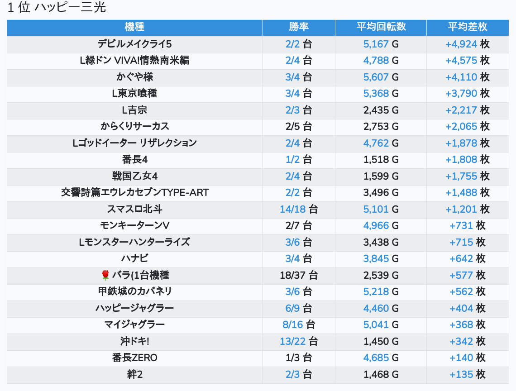This screenshot has width=516, height=391.
Task: Select machine name 交響詩篇エウレカセブンTYPE-ART
Action: point(134,192)
